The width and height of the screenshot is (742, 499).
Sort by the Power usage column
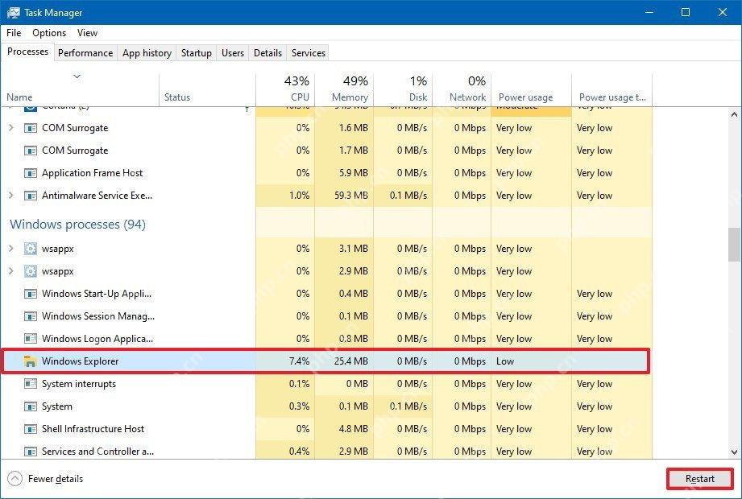532,89
